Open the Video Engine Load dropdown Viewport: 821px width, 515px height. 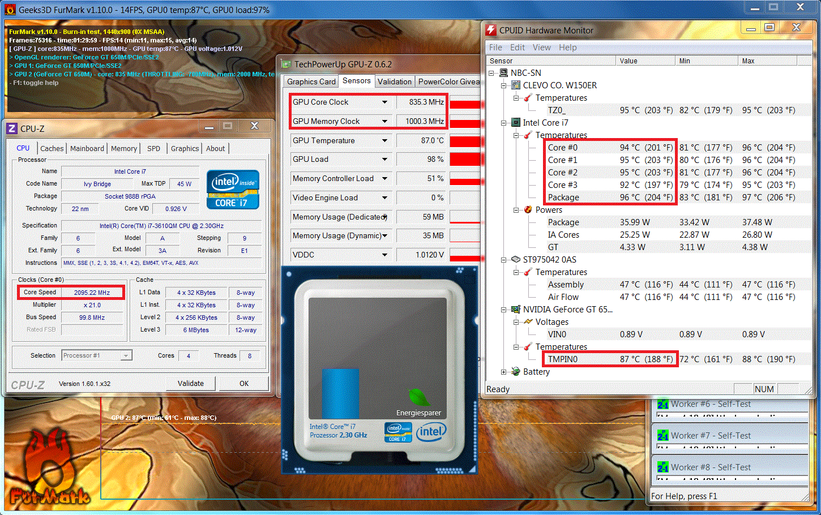384,198
